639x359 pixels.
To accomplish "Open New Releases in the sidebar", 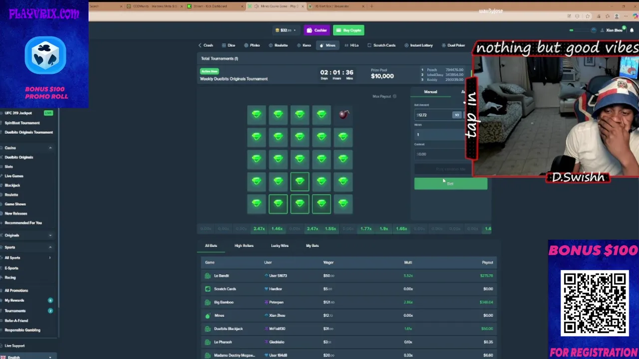I will point(16,213).
